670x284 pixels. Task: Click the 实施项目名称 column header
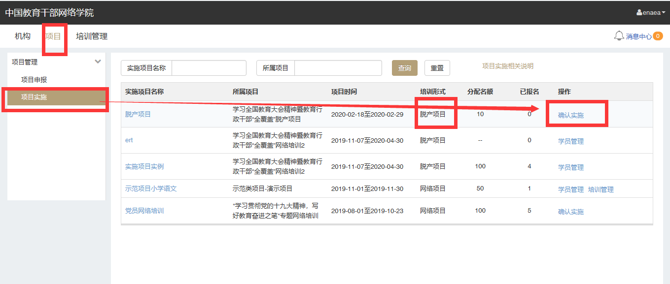[x=144, y=92]
